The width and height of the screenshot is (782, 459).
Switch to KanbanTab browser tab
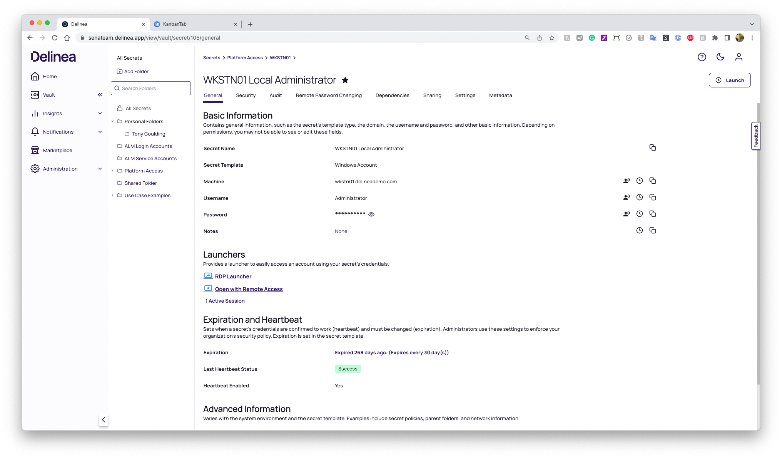point(195,24)
